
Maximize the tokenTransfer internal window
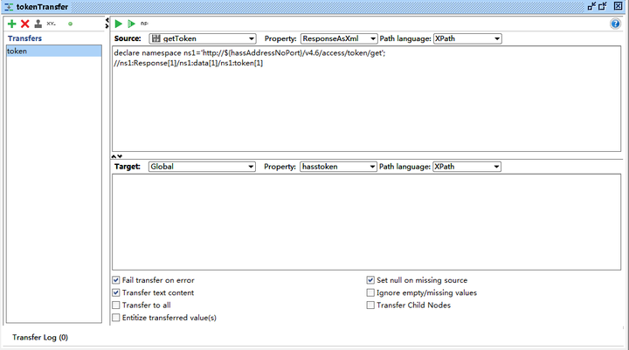coord(603,6)
